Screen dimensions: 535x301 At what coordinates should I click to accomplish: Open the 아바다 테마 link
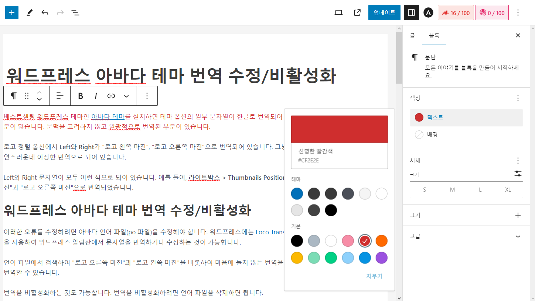[108, 117]
